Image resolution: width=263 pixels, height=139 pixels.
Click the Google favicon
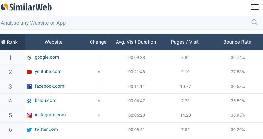(x=29, y=58)
